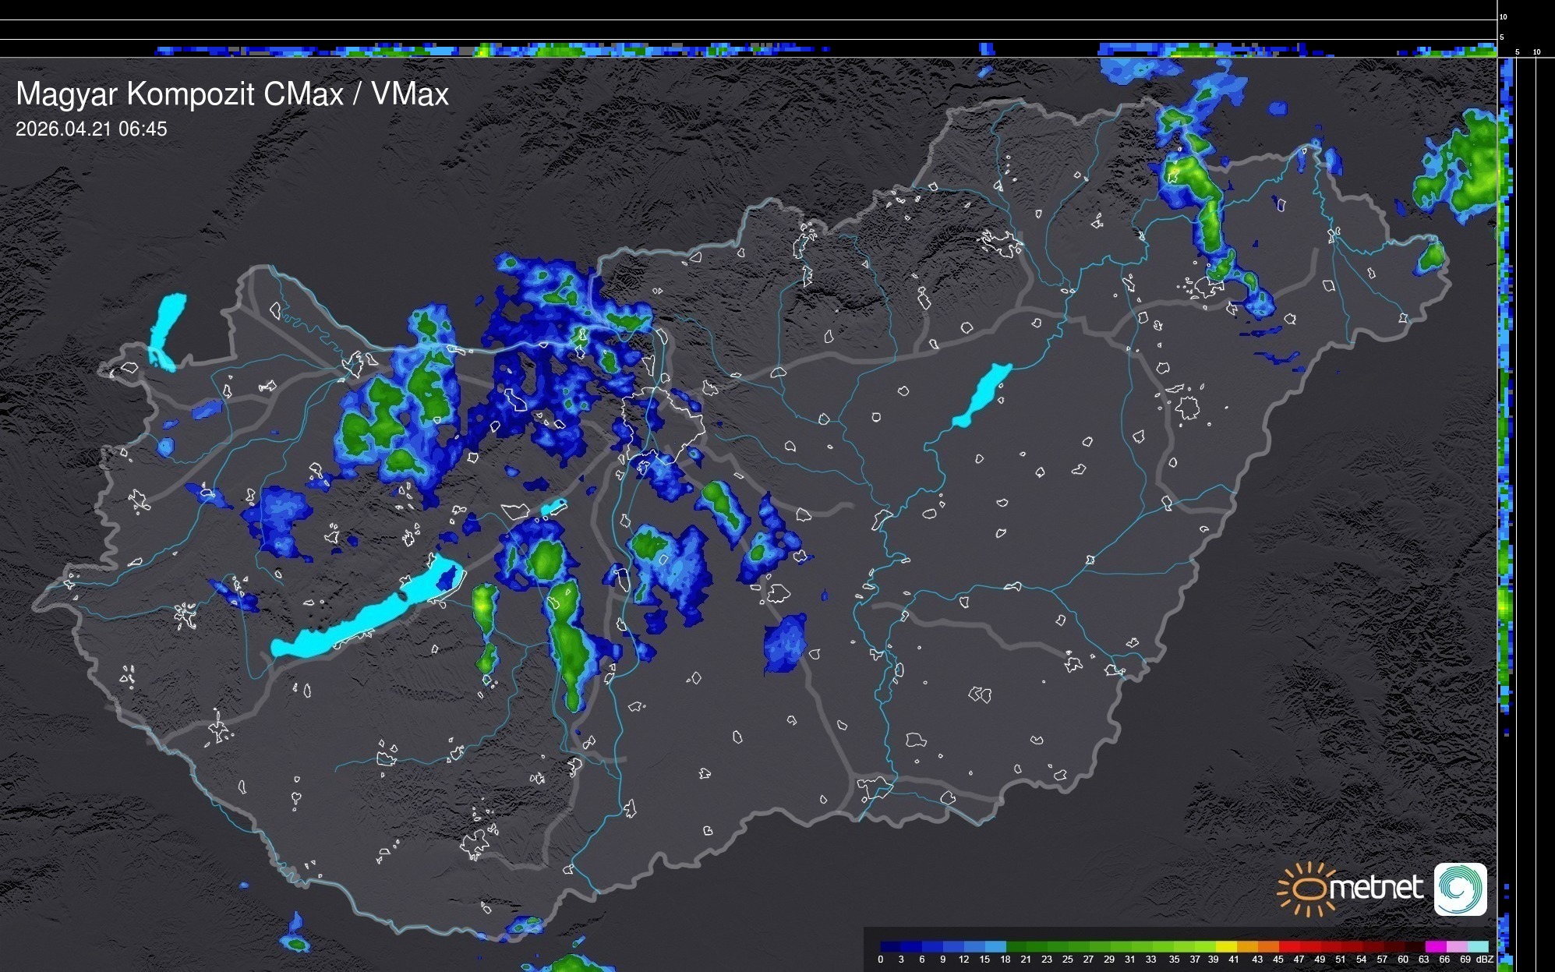1555x972 pixels.
Task: Click the orange 43 dBZ legend swatch
Action: pos(1267,946)
